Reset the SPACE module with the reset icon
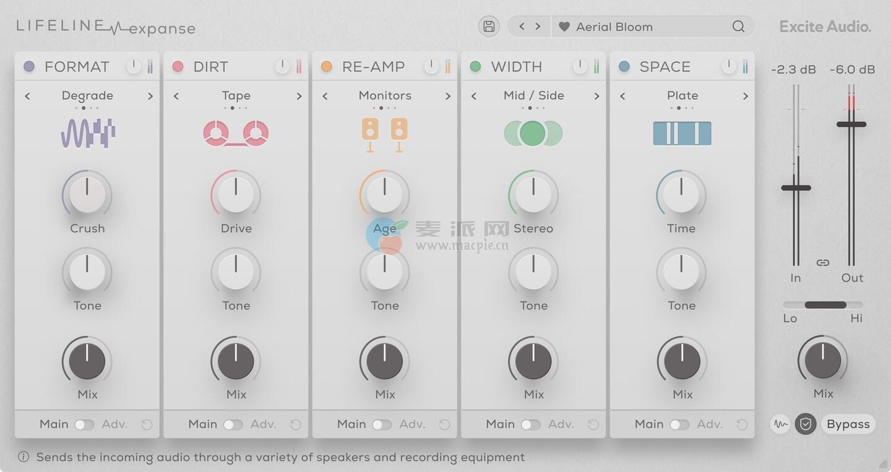Viewport: 891px width, 472px height. pos(742,424)
